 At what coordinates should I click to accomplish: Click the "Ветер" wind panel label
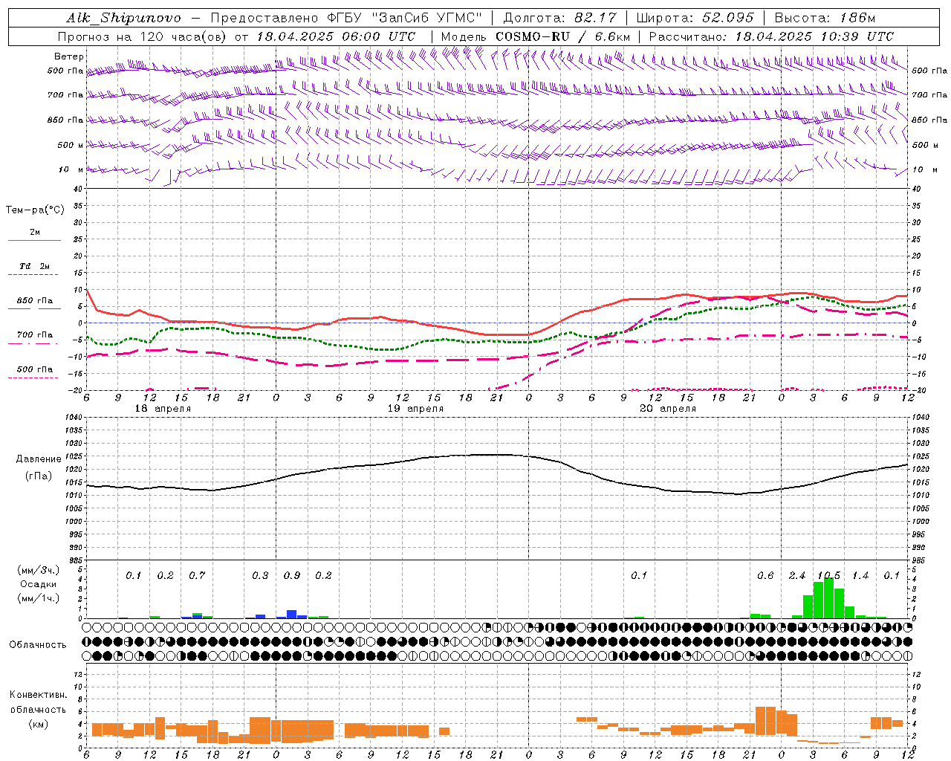[x=69, y=56]
